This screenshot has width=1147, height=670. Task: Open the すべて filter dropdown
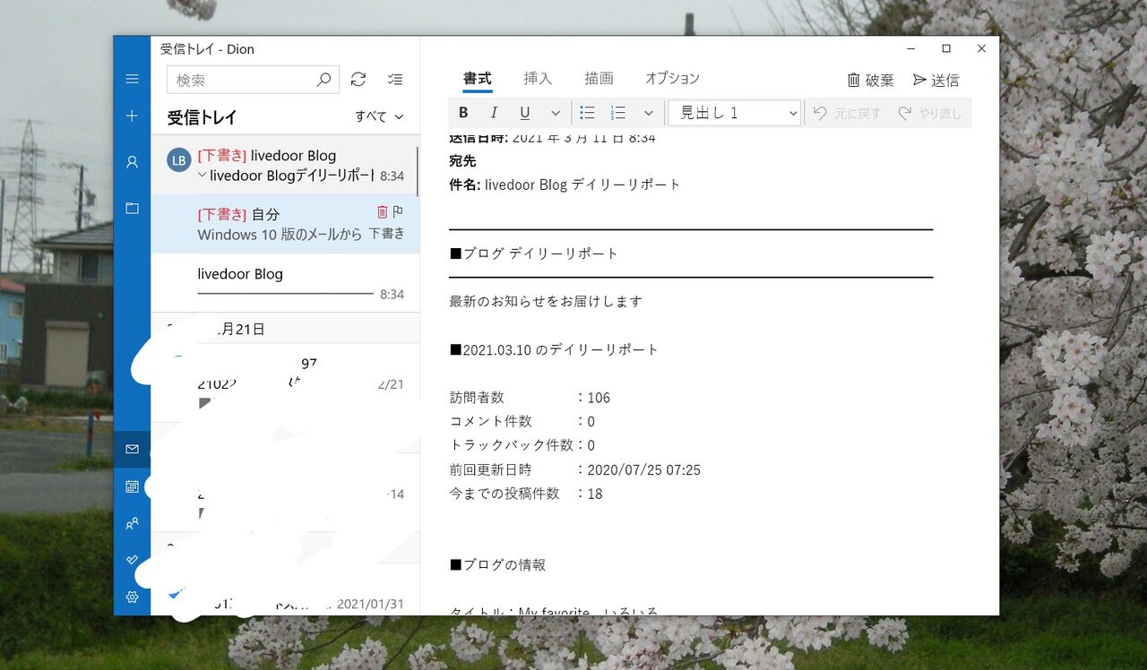pos(379,116)
